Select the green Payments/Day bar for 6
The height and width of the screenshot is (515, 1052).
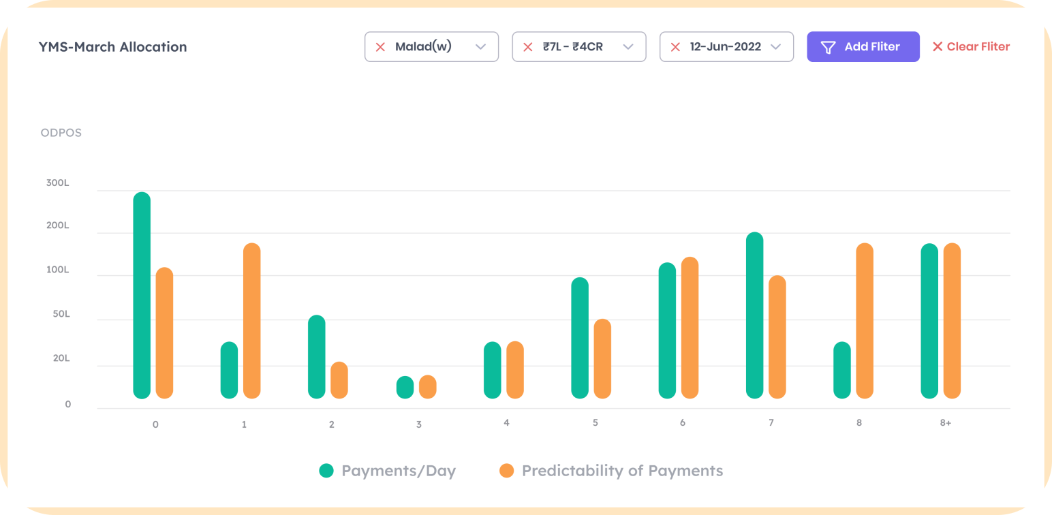(x=668, y=330)
